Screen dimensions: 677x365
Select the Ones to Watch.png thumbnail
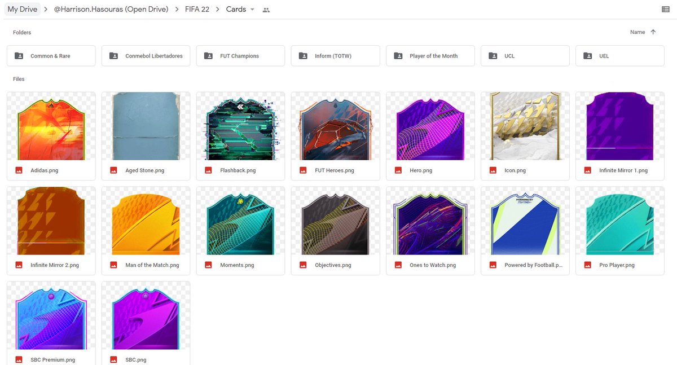click(x=430, y=221)
